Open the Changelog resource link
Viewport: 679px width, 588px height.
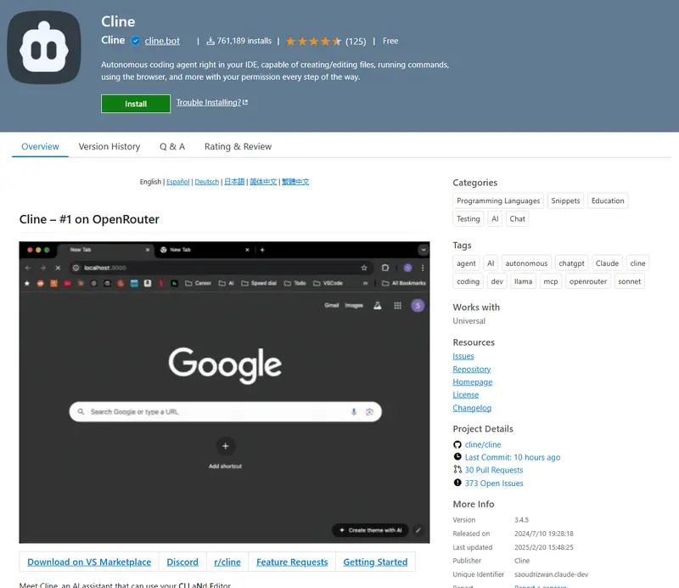point(472,408)
